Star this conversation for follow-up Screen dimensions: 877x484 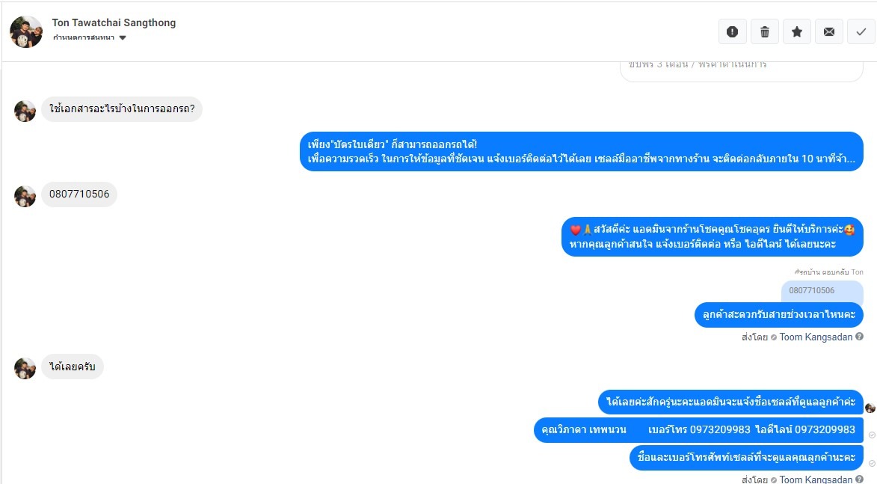tap(797, 32)
